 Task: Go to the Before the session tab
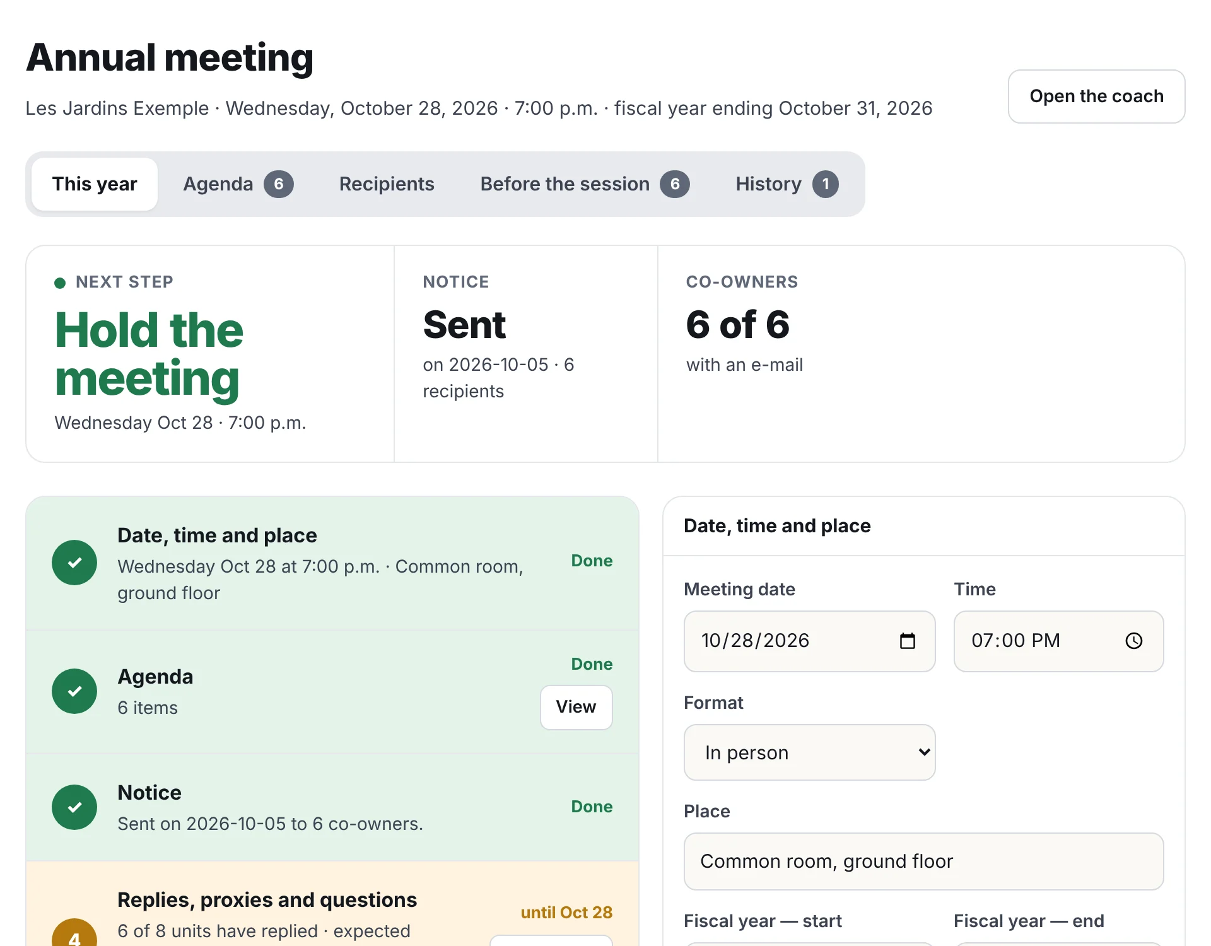585,184
